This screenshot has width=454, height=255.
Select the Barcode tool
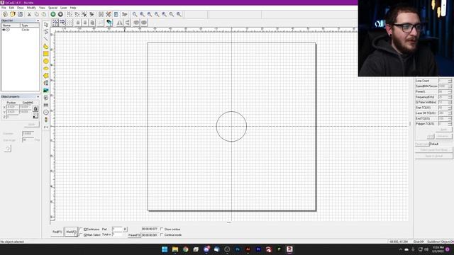(x=45, y=105)
